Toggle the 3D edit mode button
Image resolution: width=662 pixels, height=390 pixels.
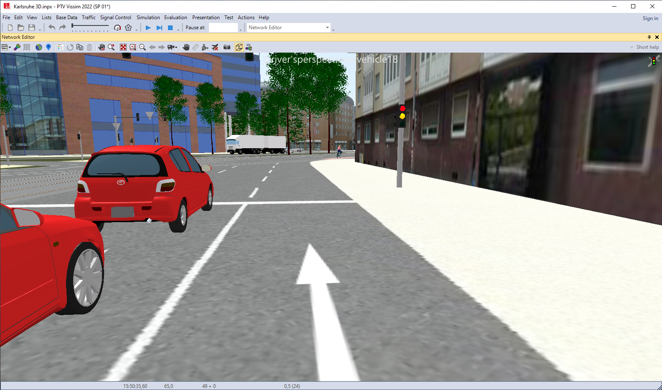pyautogui.click(x=249, y=47)
